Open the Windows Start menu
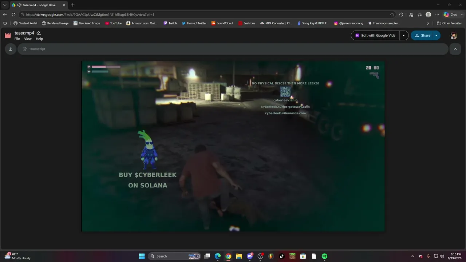Screen dimensions: 466x262 coord(142,256)
